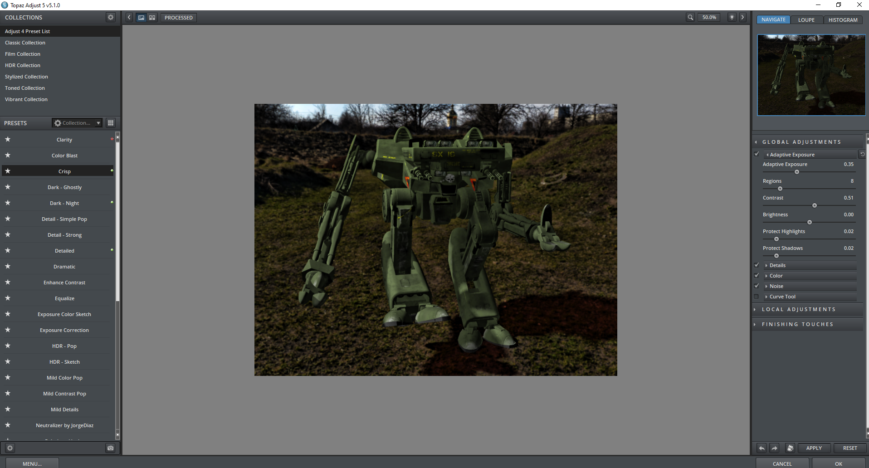Open the presets grid view icon
This screenshot has height=468, width=869.
111,123
